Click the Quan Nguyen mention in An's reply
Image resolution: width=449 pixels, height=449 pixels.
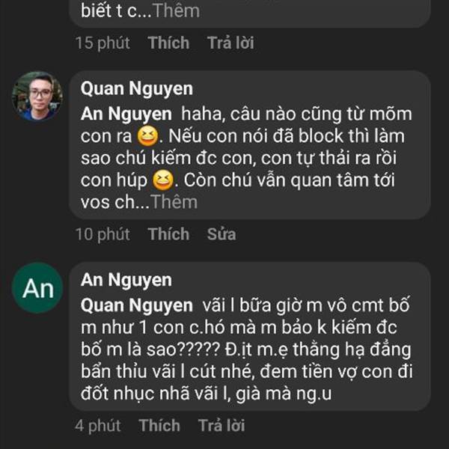click(x=136, y=306)
